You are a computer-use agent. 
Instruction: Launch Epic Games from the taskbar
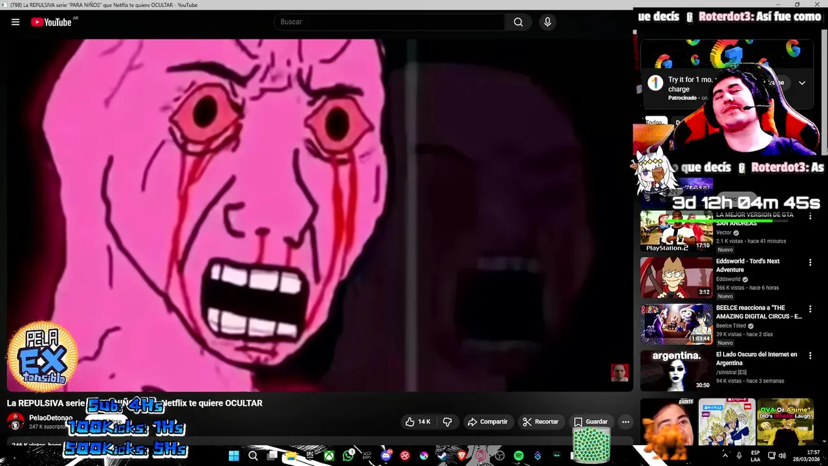pos(310,456)
